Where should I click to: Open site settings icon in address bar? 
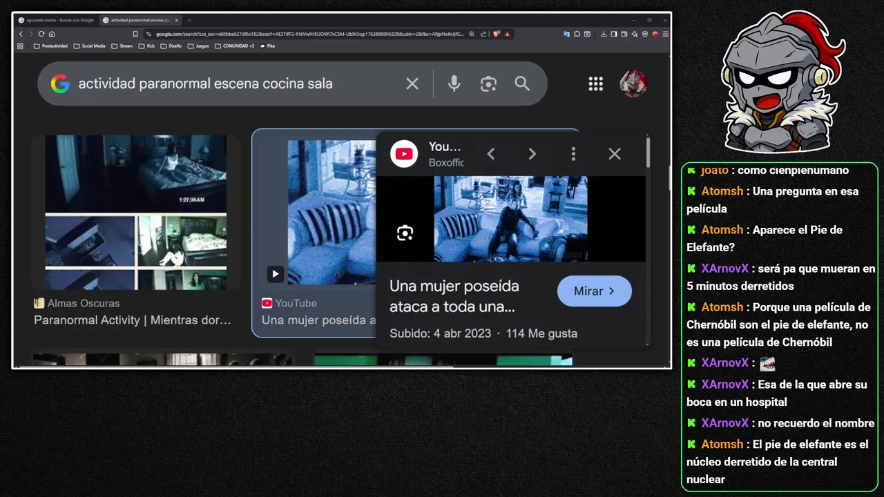coord(148,34)
